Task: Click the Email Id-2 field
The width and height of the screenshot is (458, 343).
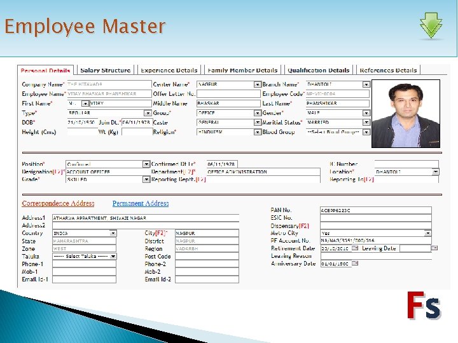Action: click(x=207, y=279)
